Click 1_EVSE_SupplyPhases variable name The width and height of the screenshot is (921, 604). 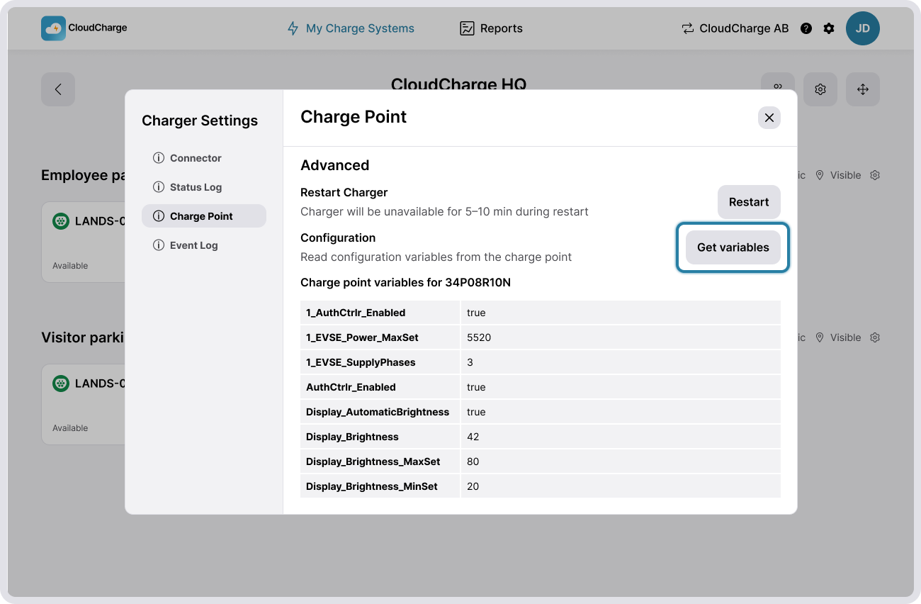(361, 362)
